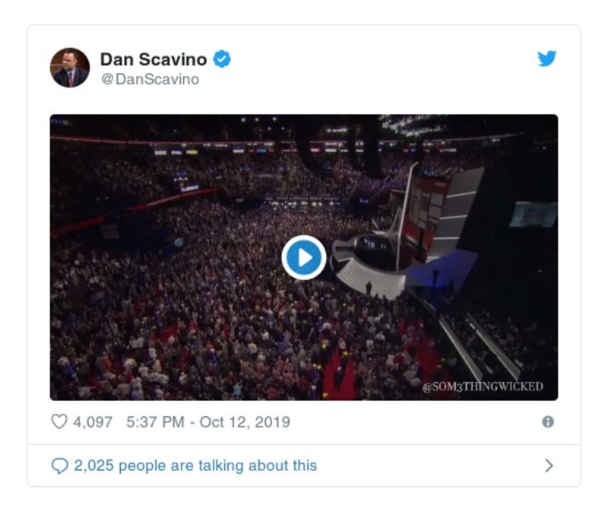
Task: Open Dan Scavino's profile avatar
Action: pos(70,68)
